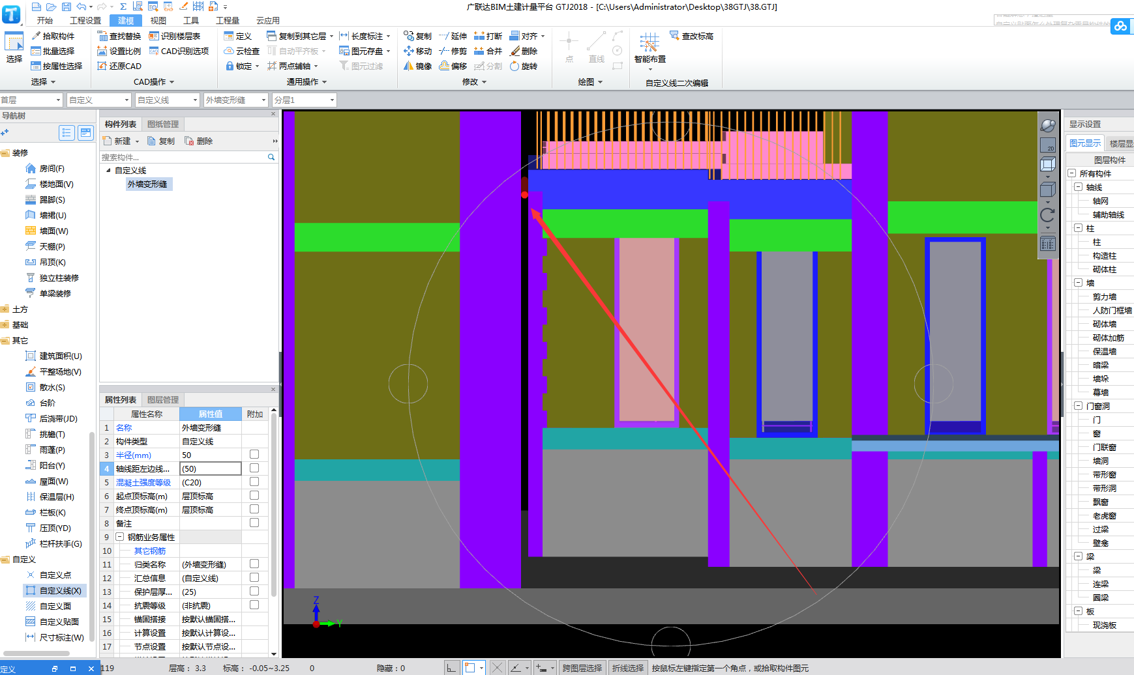The width and height of the screenshot is (1134, 675).
Task: Tick the 附加 checkbox for 轴线距左边线 row
Action: [254, 468]
